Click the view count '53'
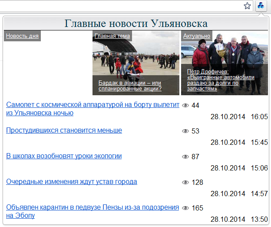 [195, 131]
